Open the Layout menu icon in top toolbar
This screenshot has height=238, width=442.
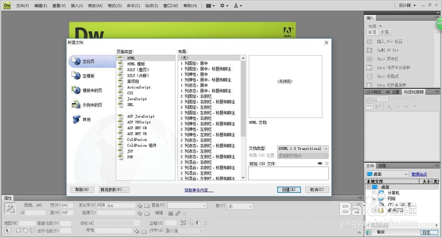[x=210, y=6]
